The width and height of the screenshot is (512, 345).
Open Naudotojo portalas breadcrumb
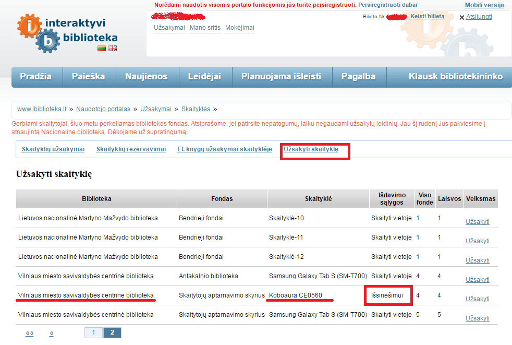coord(103,109)
